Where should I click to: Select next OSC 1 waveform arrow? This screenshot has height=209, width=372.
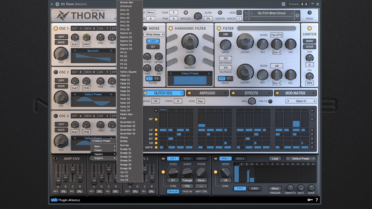[111, 51]
